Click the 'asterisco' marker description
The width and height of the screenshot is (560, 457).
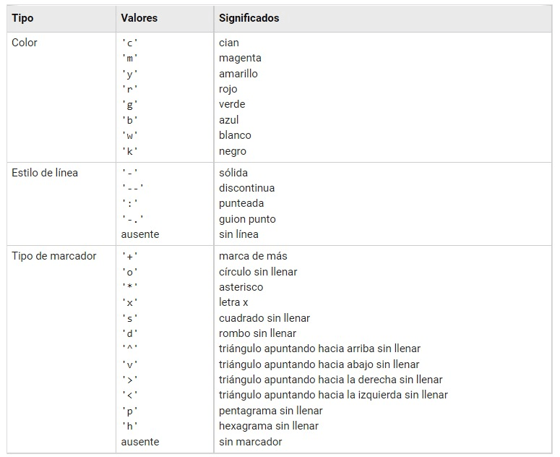tap(241, 287)
